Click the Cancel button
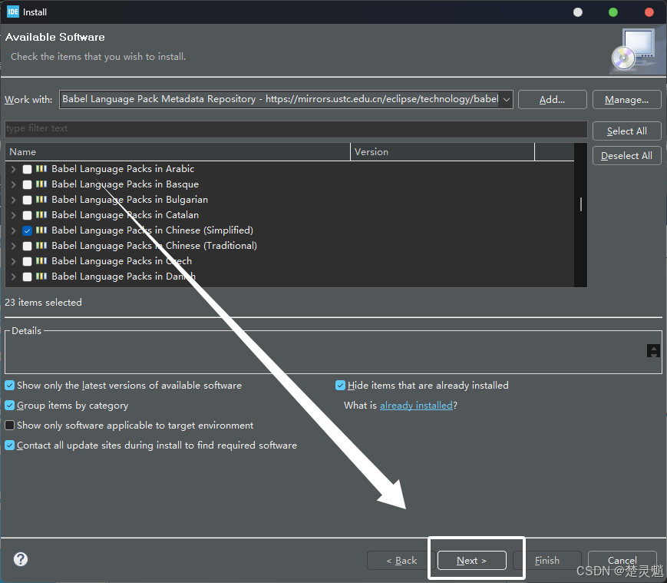Image resolution: width=667 pixels, height=583 pixels. 622,561
